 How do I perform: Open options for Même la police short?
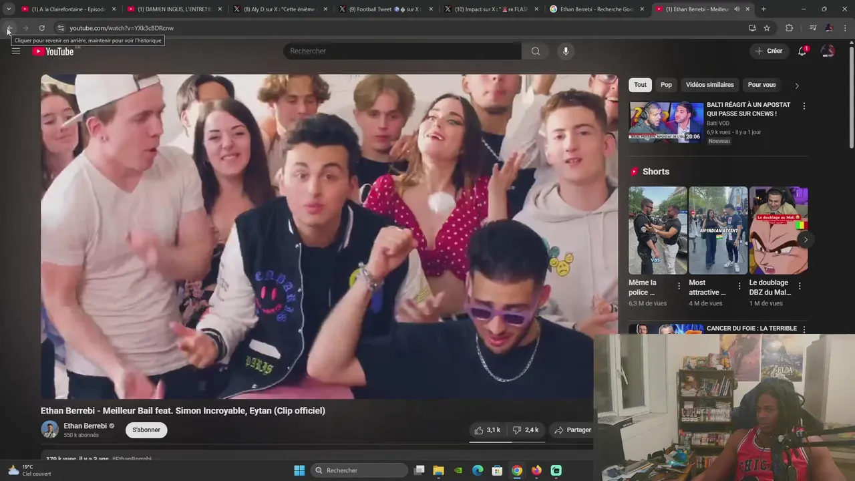click(679, 286)
